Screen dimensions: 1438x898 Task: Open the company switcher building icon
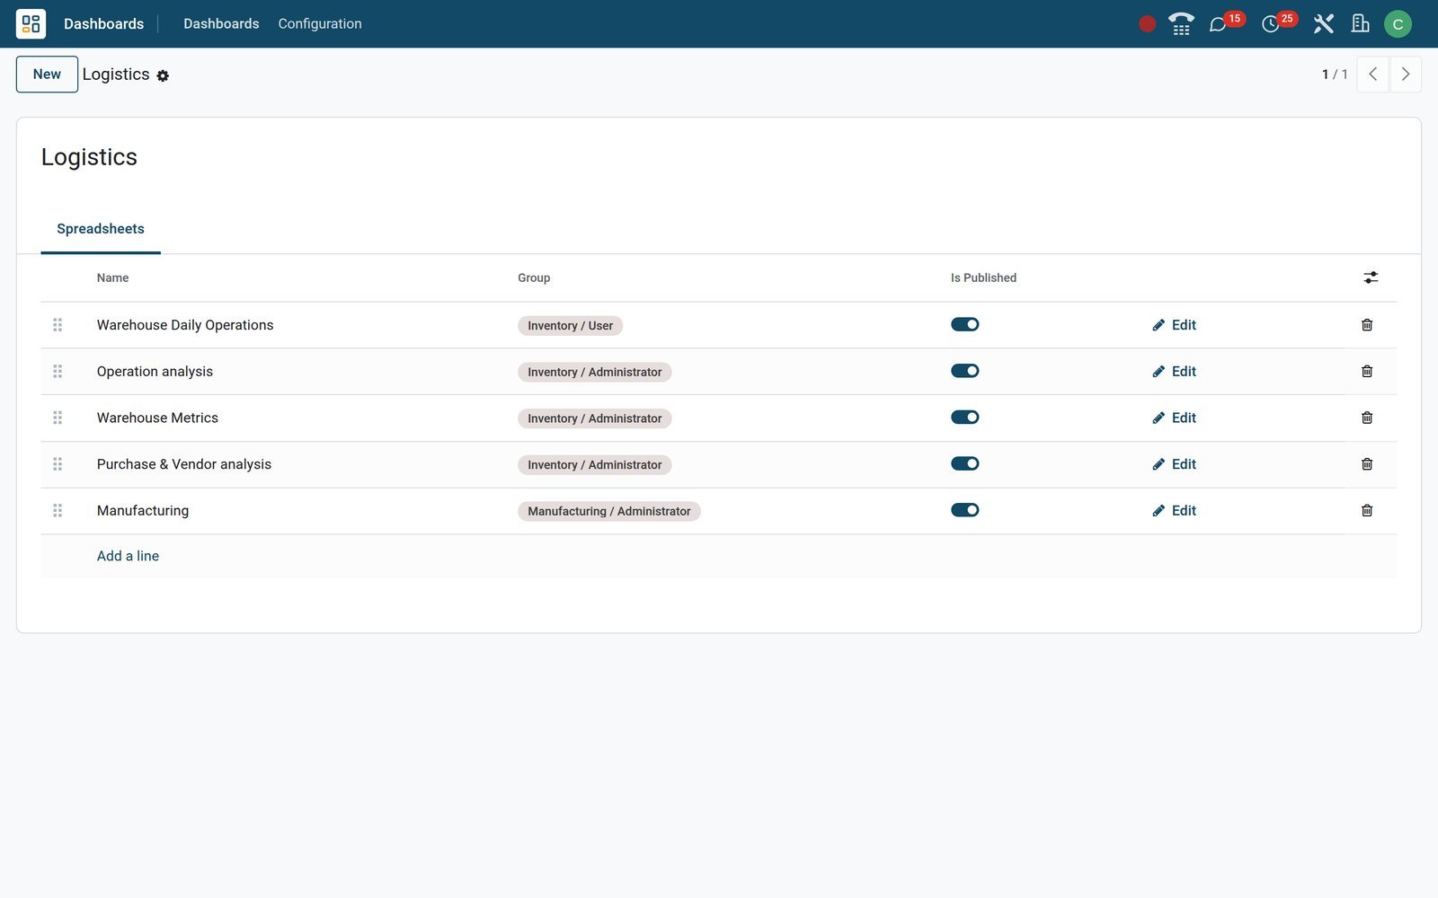[1360, 23]
